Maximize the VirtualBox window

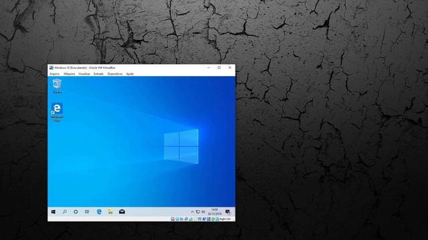pyautogui.click(x=219, y=67)
